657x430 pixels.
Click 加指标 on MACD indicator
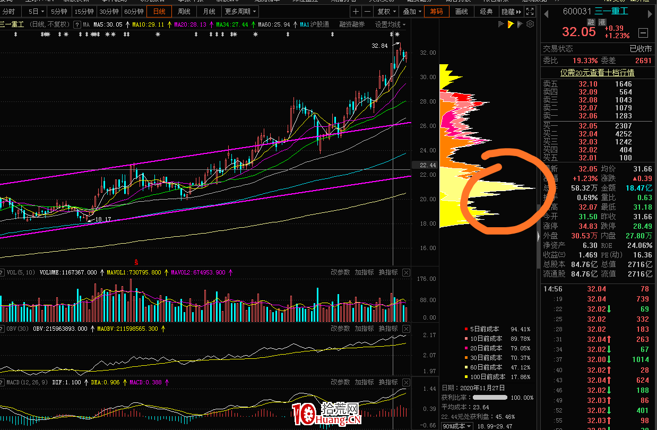tap(364, 382)
